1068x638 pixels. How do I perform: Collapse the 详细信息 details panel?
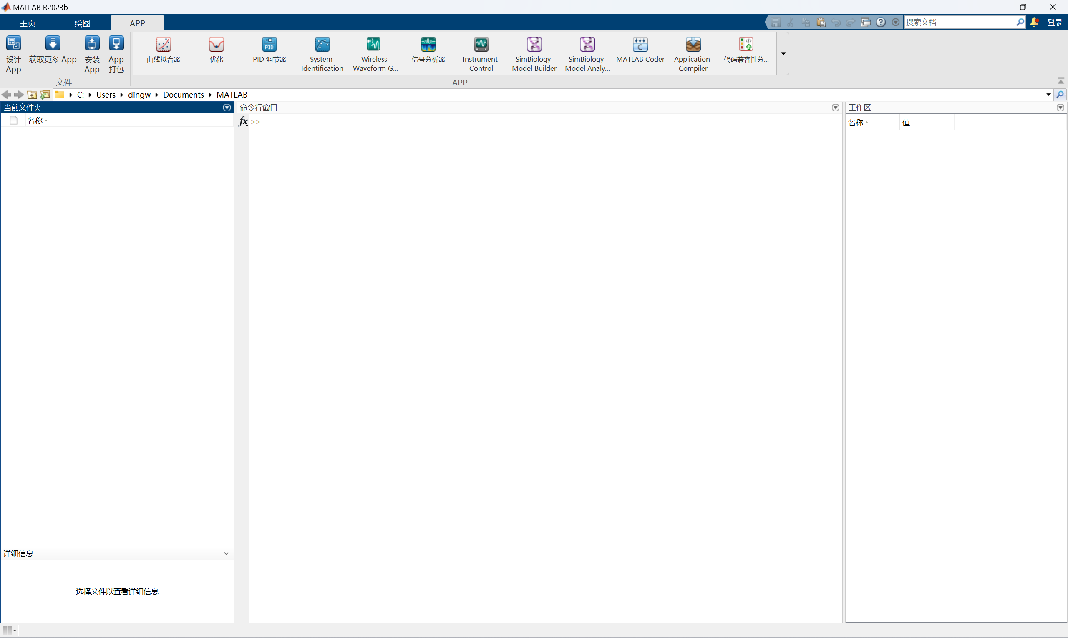point(226,553)
